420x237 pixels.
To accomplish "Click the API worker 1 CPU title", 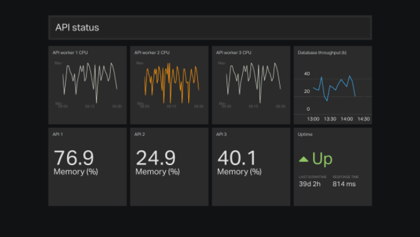I will (70, 53).
